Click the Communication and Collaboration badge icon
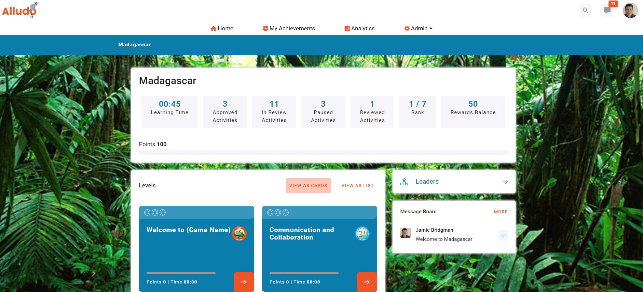This screenshot has width=643, height=292. 362,233
